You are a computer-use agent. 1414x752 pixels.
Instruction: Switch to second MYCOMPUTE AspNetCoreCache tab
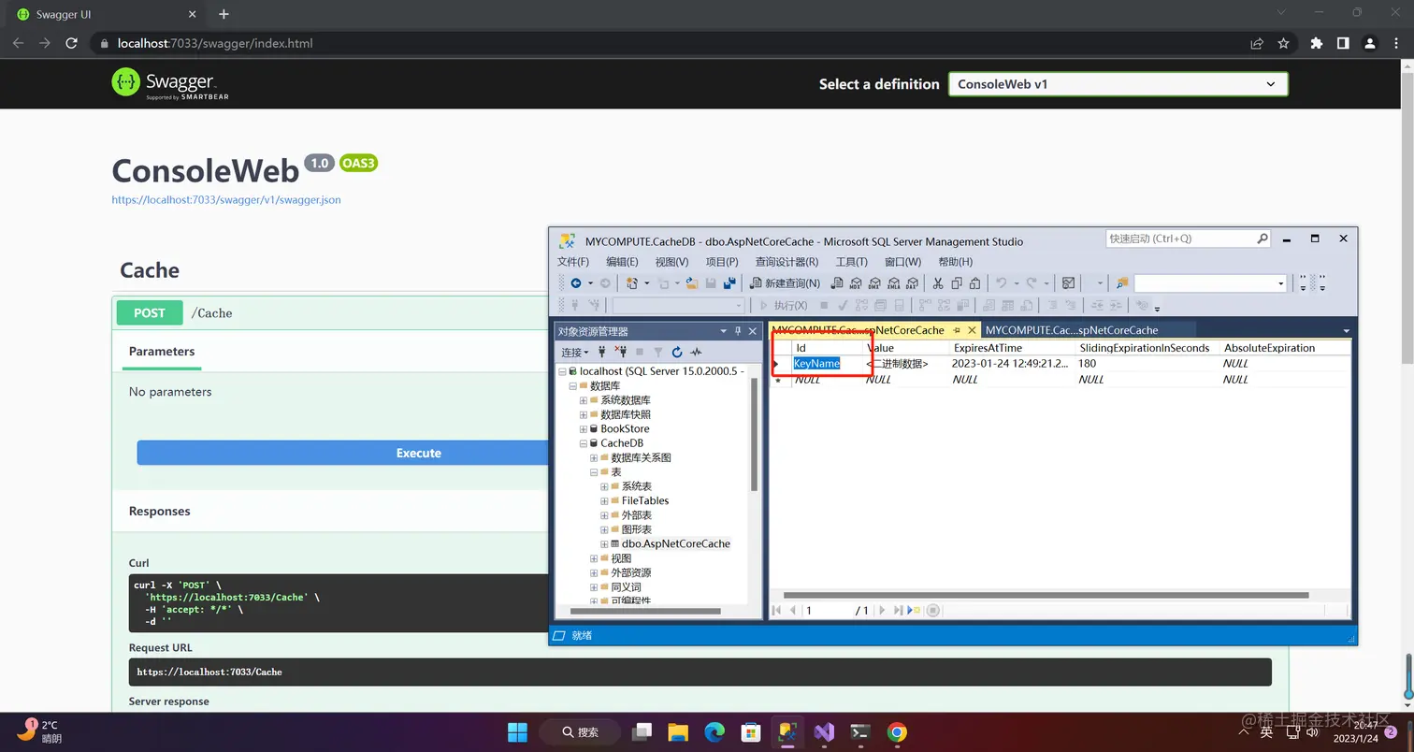click(x=1072, y=330)
